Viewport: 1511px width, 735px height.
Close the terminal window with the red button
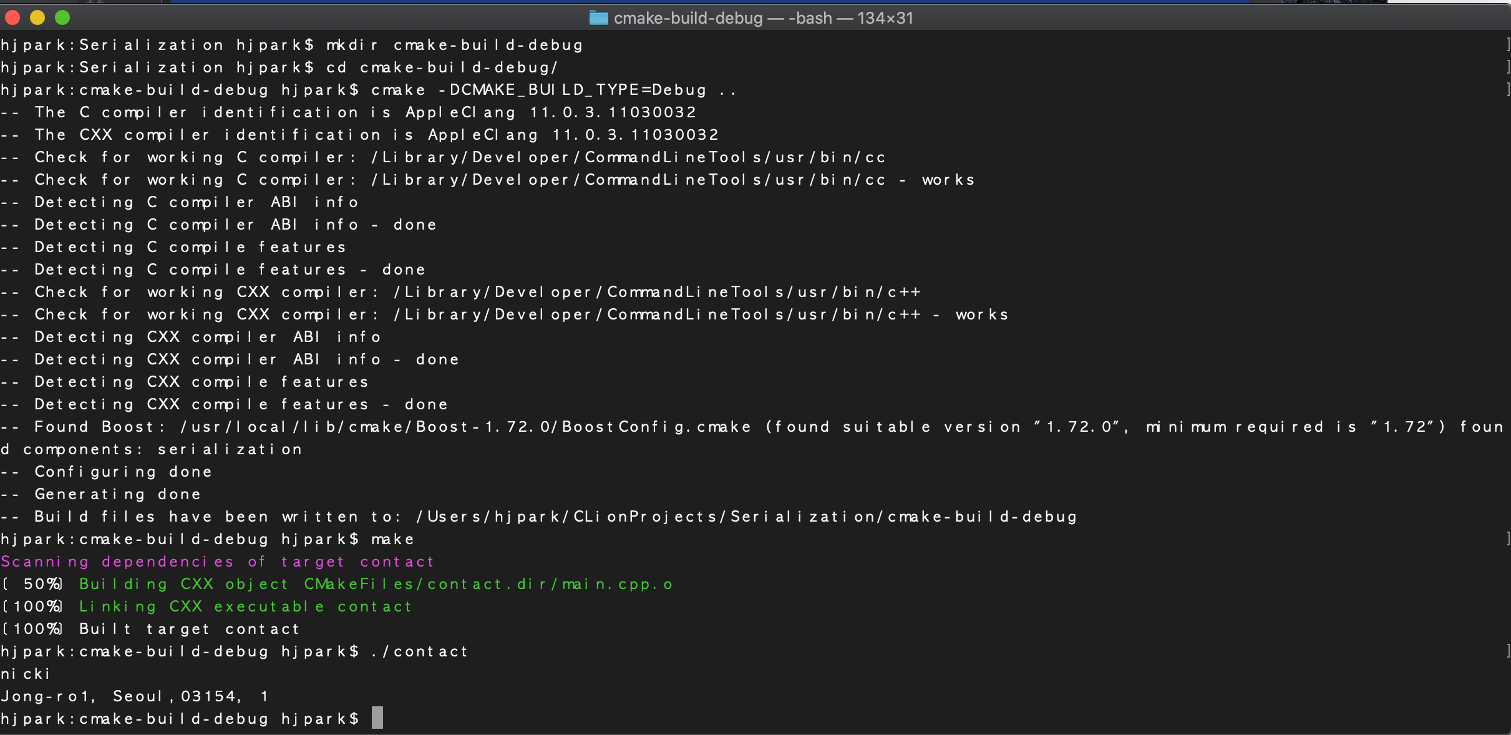coord(13,18)
